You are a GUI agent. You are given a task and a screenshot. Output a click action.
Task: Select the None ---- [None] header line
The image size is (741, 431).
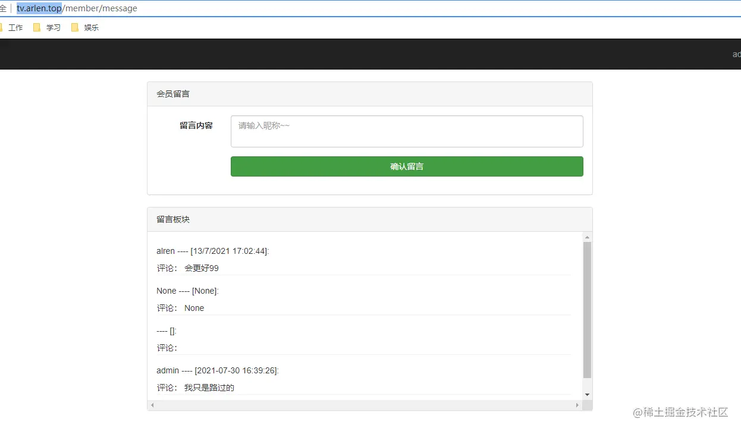pos(187,291)
